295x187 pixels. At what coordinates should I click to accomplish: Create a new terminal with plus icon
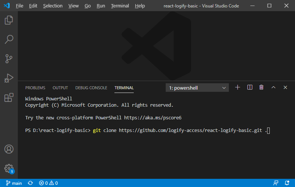click(x=238, y=87)
